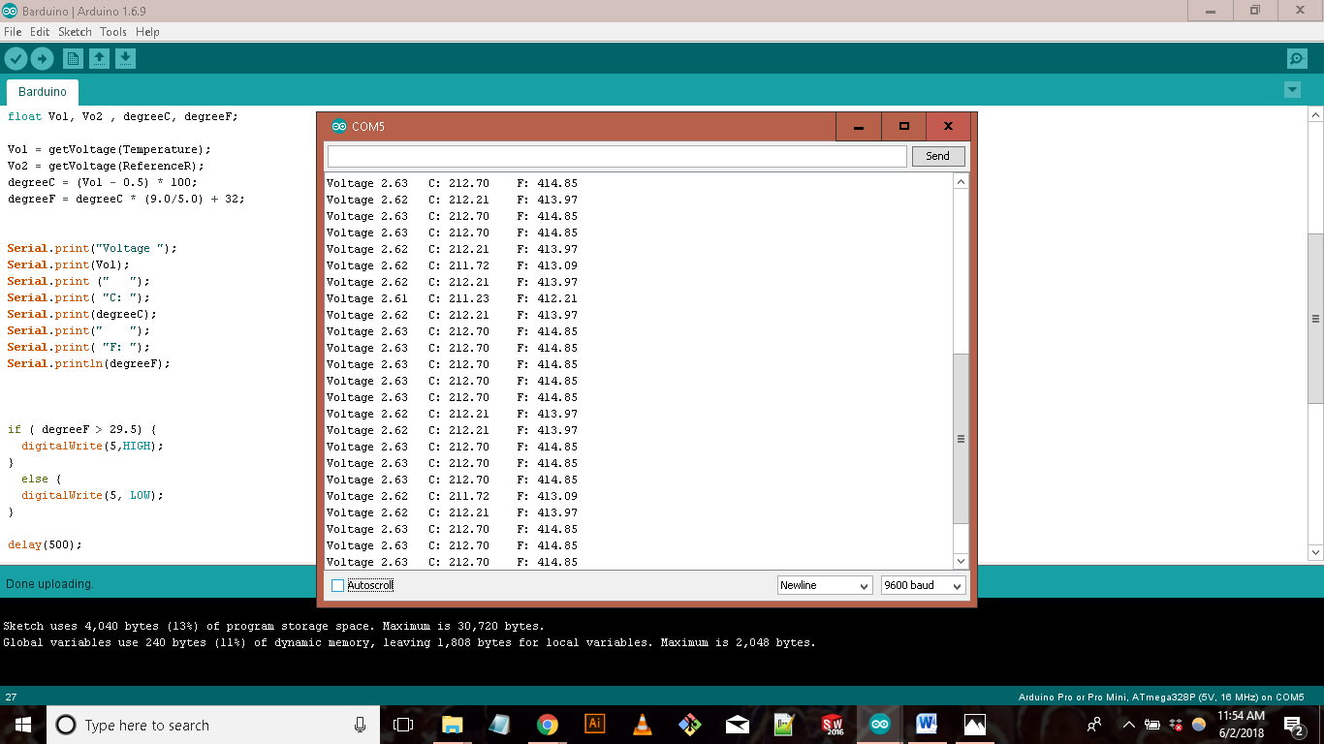Click the Arduino logo in COM5 title bar
Viewport: 1324px width, 744px height.
click(338, 126)
